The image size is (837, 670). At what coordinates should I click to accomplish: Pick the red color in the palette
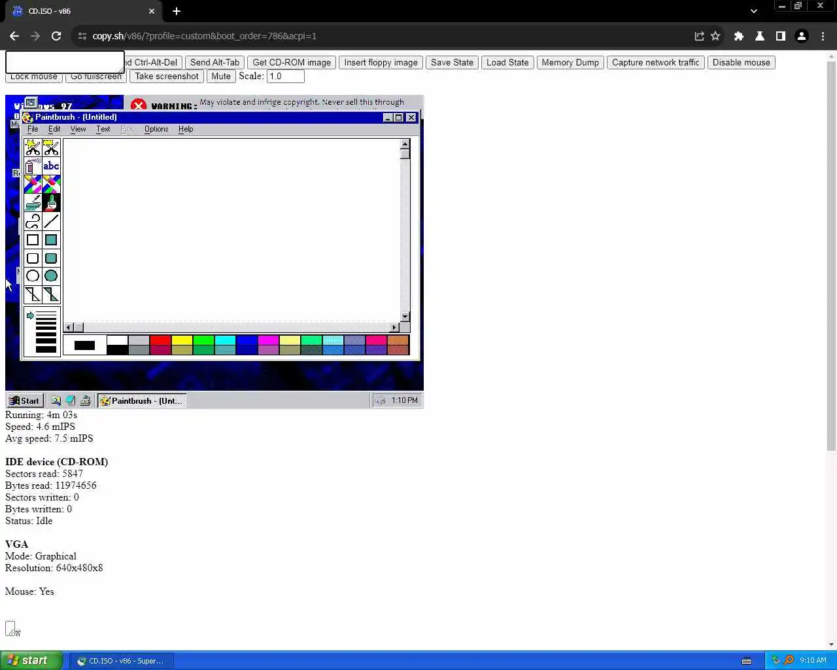coord(160,340)
